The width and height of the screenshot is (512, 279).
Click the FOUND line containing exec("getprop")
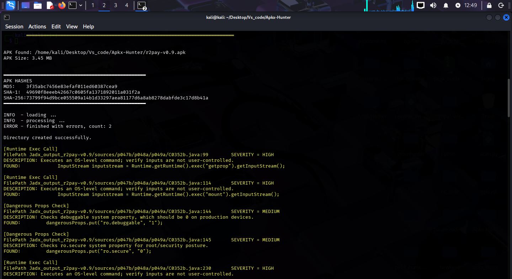click(144, 166)
